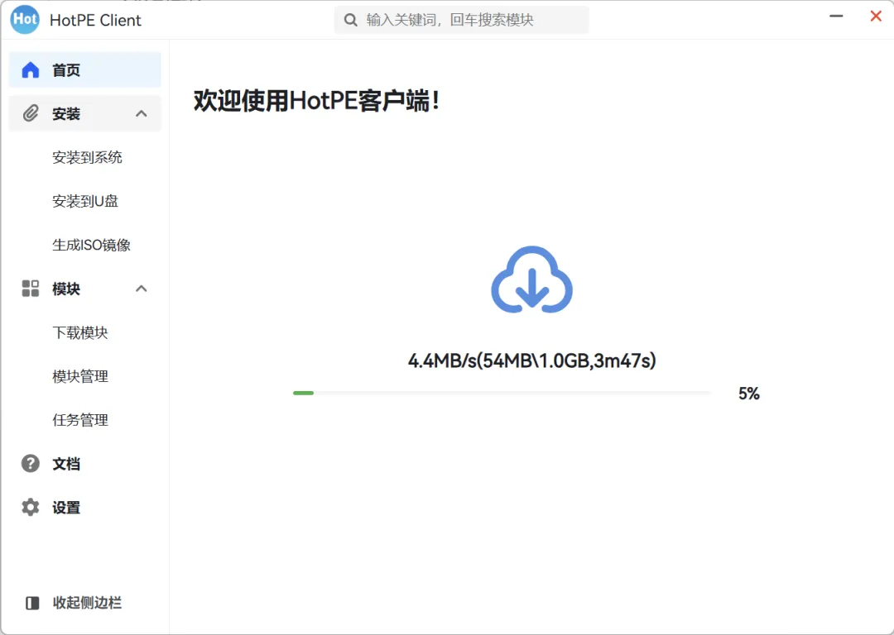Open the 设置 label entry

click(x=66, y=508)
